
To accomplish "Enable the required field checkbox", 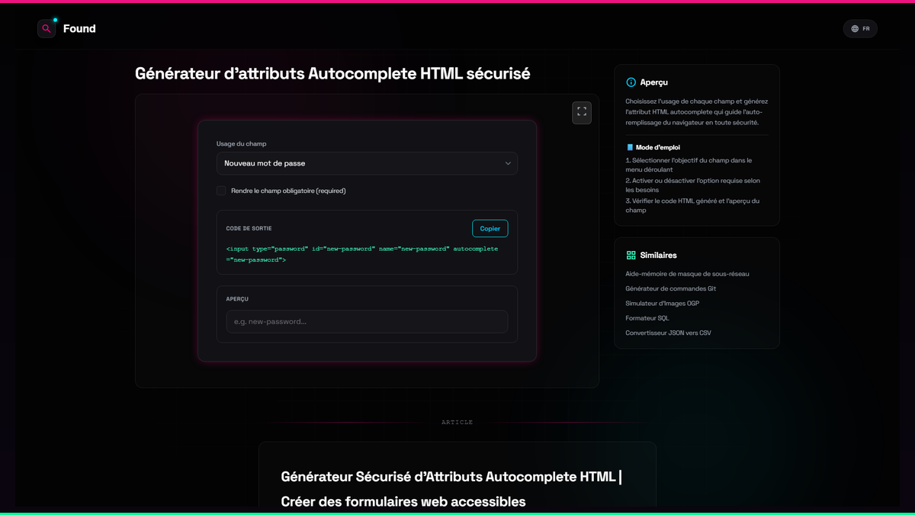I will pyautogui.click(x=221, y=191).
